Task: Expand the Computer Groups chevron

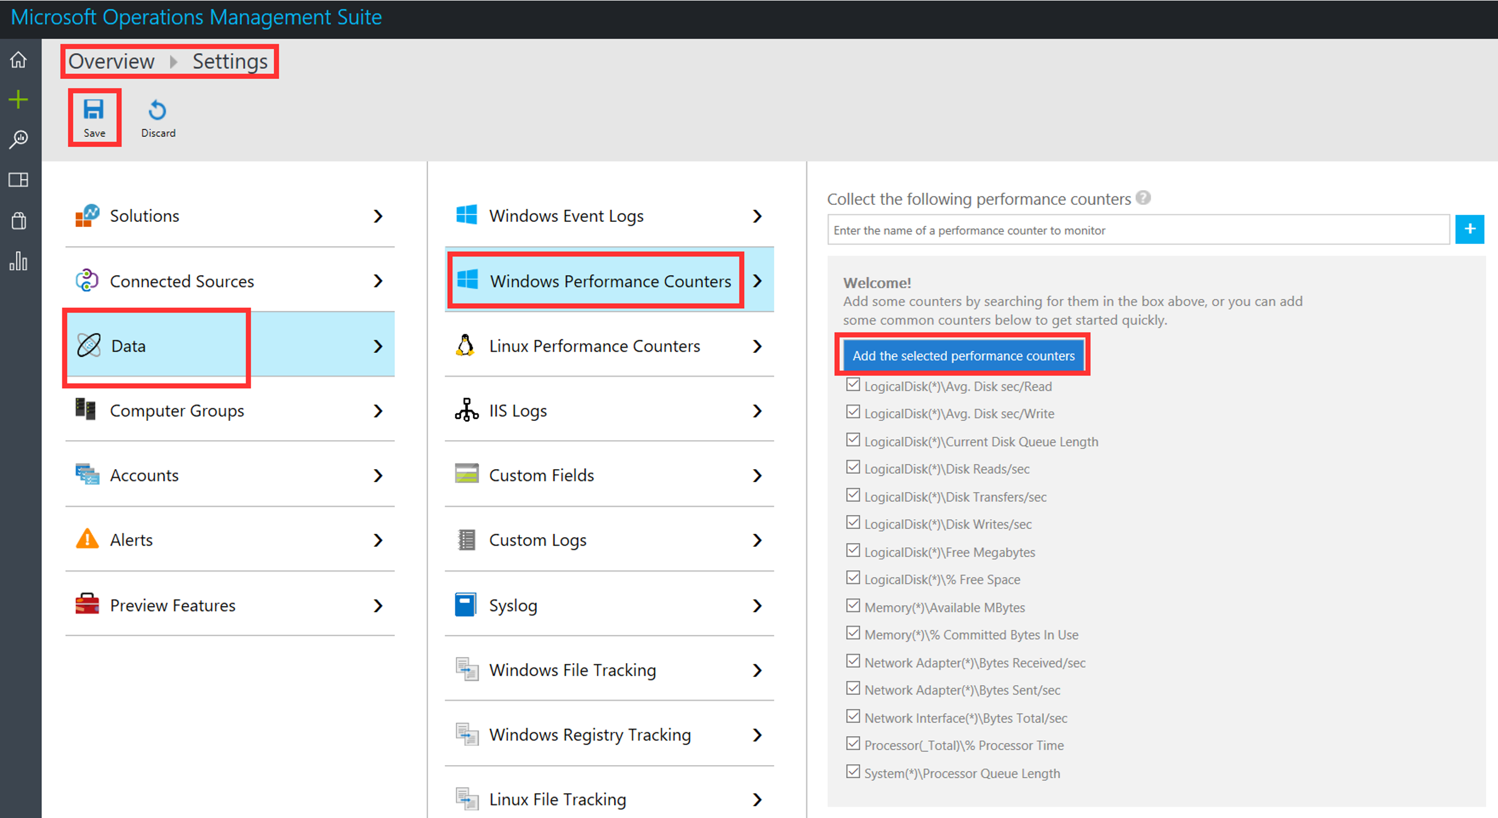Action: [378, 411]
